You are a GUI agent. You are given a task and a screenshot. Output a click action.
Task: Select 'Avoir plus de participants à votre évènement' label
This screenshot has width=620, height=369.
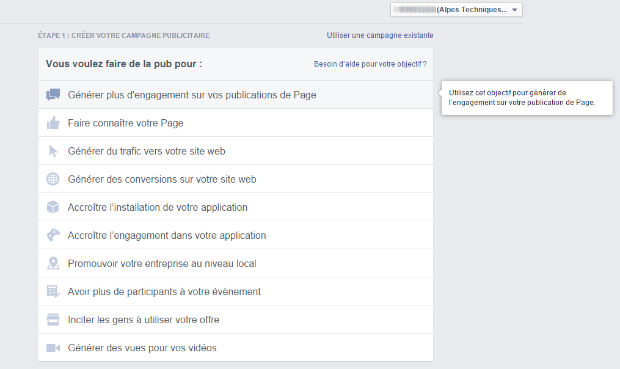(x=164, y=291)
